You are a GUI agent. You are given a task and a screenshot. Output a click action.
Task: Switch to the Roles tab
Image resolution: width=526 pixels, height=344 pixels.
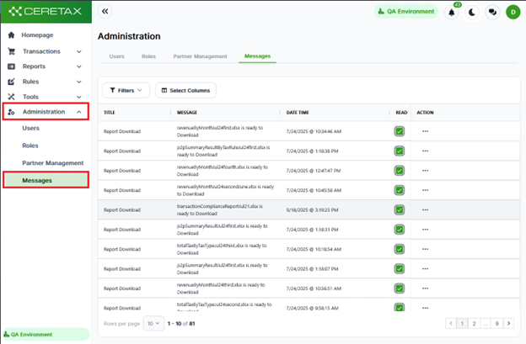(148, 56)
